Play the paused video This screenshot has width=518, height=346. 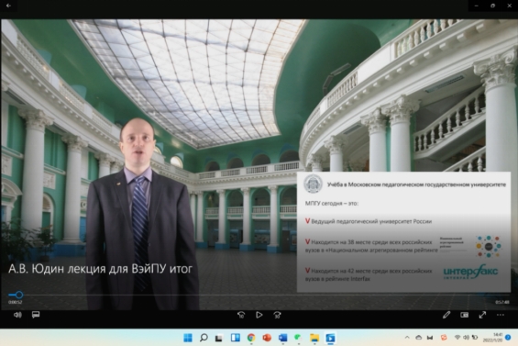[x=259, y=315]
